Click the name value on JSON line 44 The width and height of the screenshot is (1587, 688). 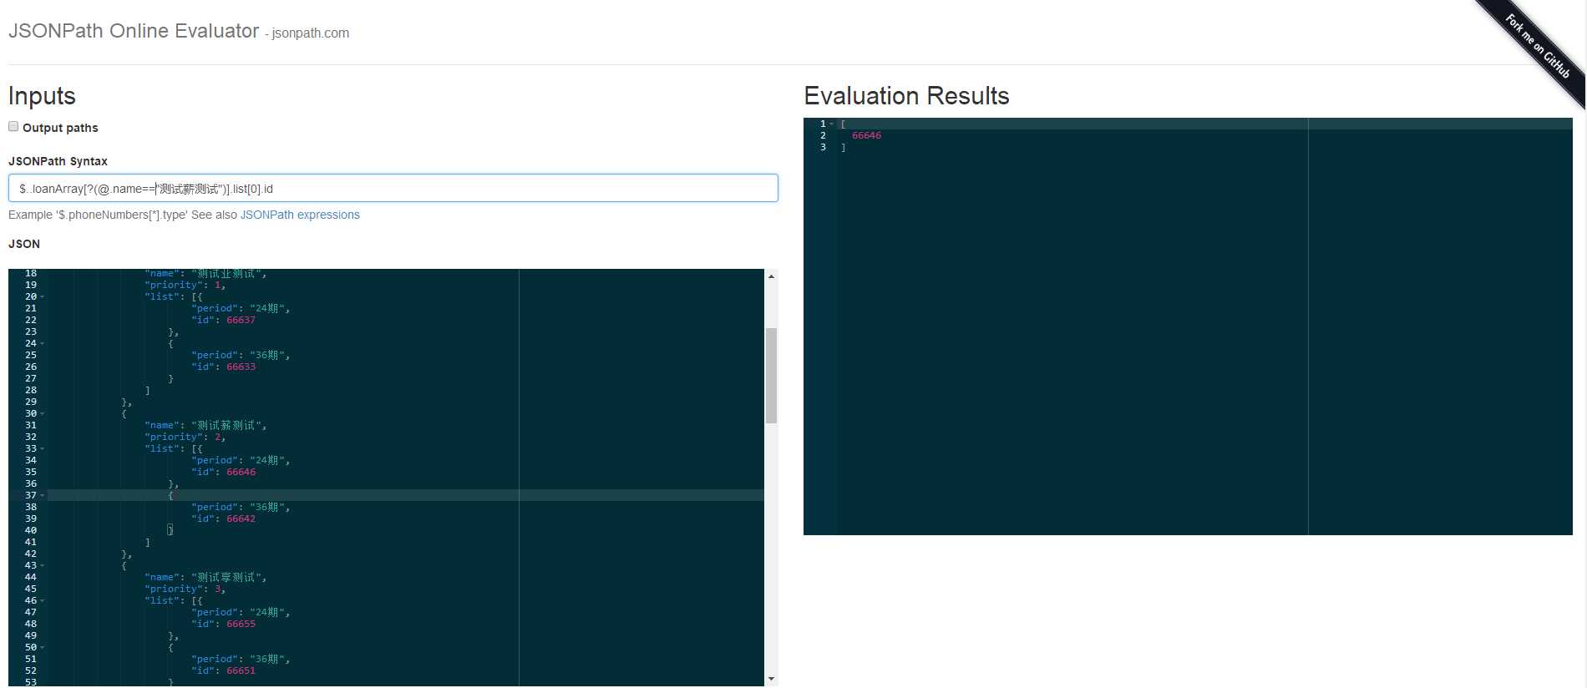(x=226, y=578)
